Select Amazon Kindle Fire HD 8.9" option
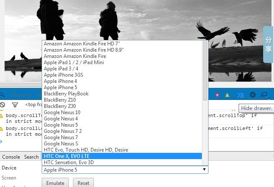Screen dimensions: 274x187 pos(122,50)
